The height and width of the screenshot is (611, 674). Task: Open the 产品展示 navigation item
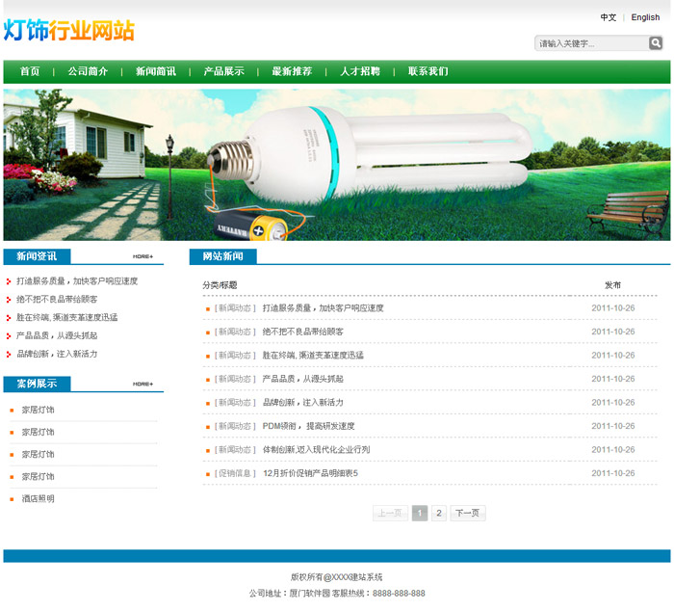point(223,71)
